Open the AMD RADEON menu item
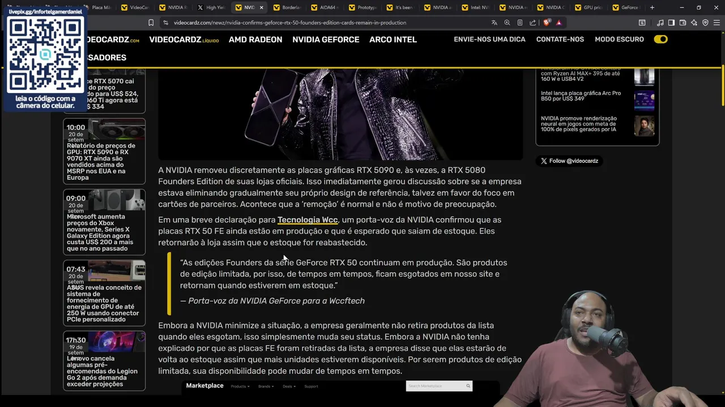725x407 pixels. [x=255, y=40]
